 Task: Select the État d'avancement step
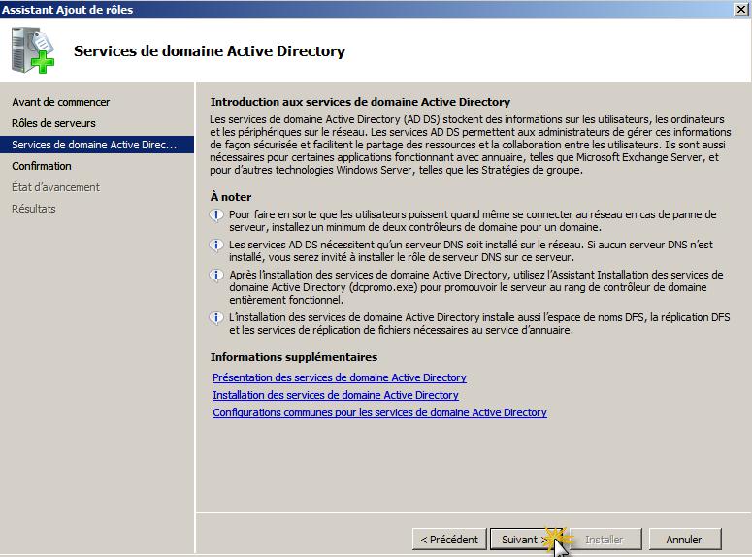pos(55,187)
